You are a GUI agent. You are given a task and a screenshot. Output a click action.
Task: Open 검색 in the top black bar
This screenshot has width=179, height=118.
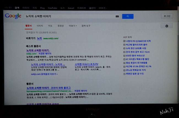pos(17,8)
